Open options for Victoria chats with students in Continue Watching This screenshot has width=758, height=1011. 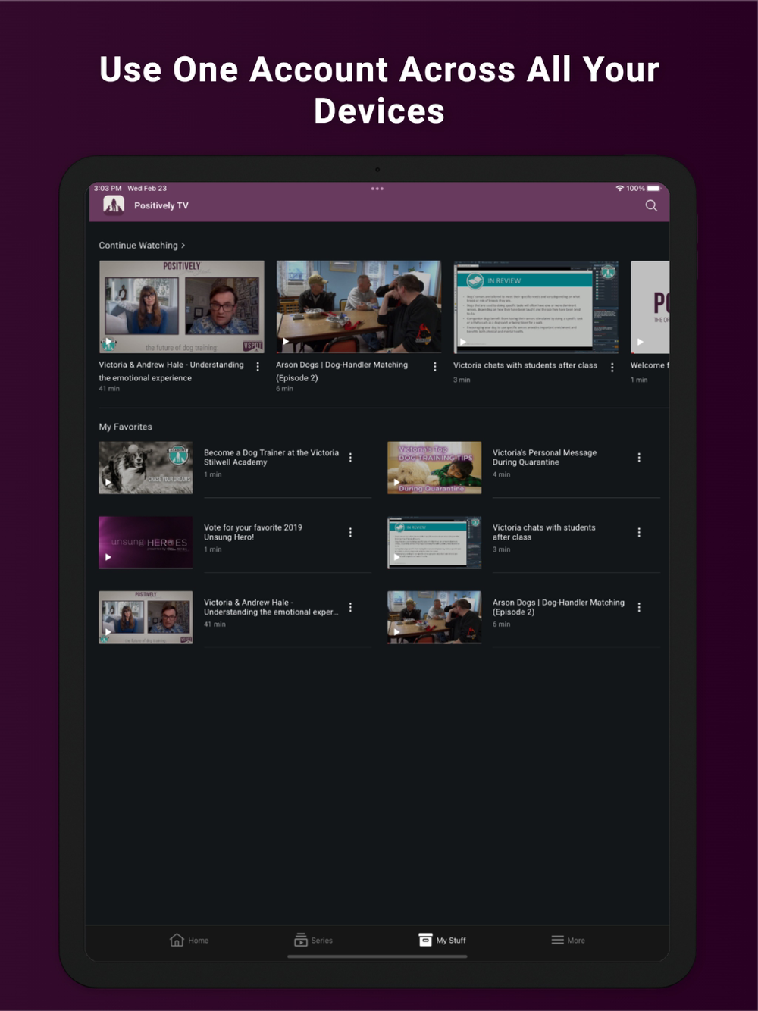coord(612,368)
